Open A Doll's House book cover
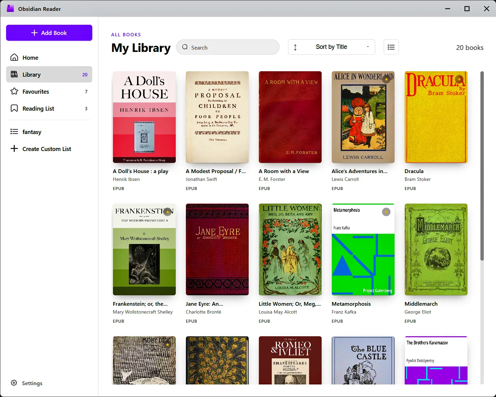496x397 pixels. click(144, 117)
